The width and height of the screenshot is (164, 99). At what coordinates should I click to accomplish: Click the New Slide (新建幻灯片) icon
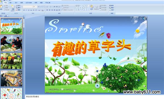coord(13,6)
